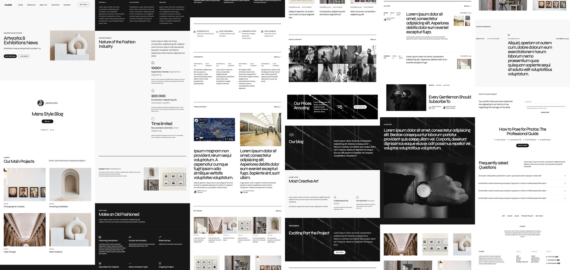Click the Photo View button
570x270 pixels.
522,145
